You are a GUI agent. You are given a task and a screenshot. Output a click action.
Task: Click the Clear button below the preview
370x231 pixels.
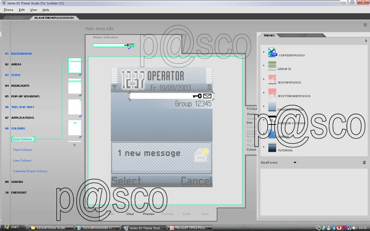(130, 214)
